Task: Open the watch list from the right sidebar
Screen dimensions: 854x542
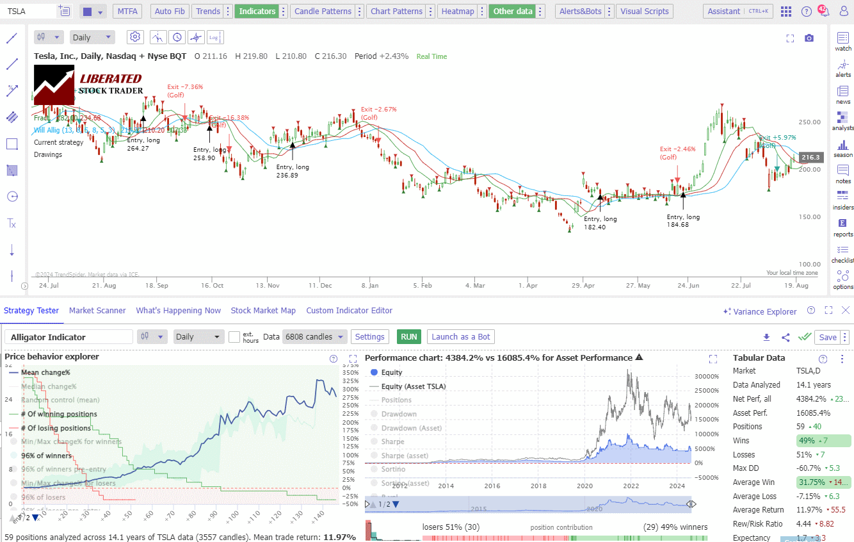Action: coord(843,41)
